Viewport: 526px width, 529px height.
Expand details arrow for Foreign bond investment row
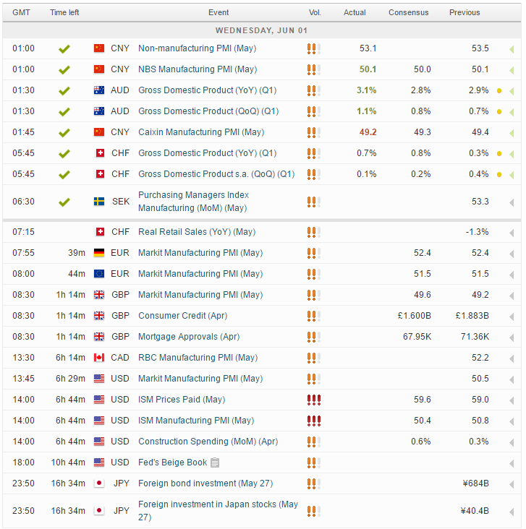pyautogui.click(x=512, y=484)
